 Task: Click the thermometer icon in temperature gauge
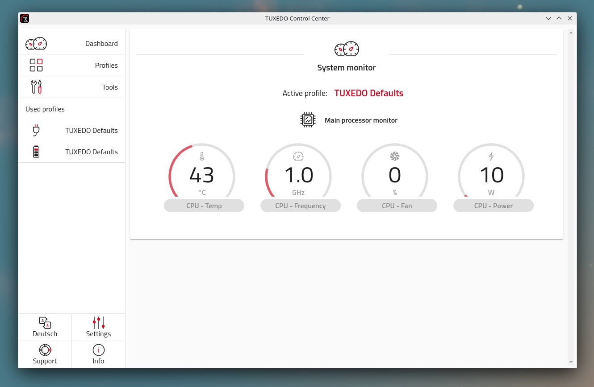201,156
